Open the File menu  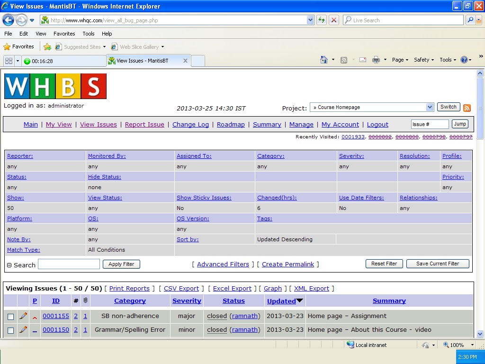pos(8,34)
